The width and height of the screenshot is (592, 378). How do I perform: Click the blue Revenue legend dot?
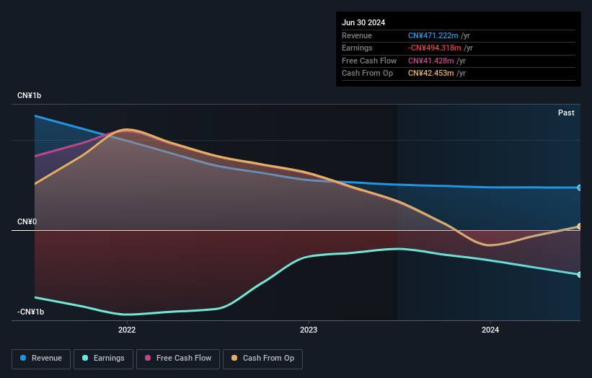click(x=23, y=358)
